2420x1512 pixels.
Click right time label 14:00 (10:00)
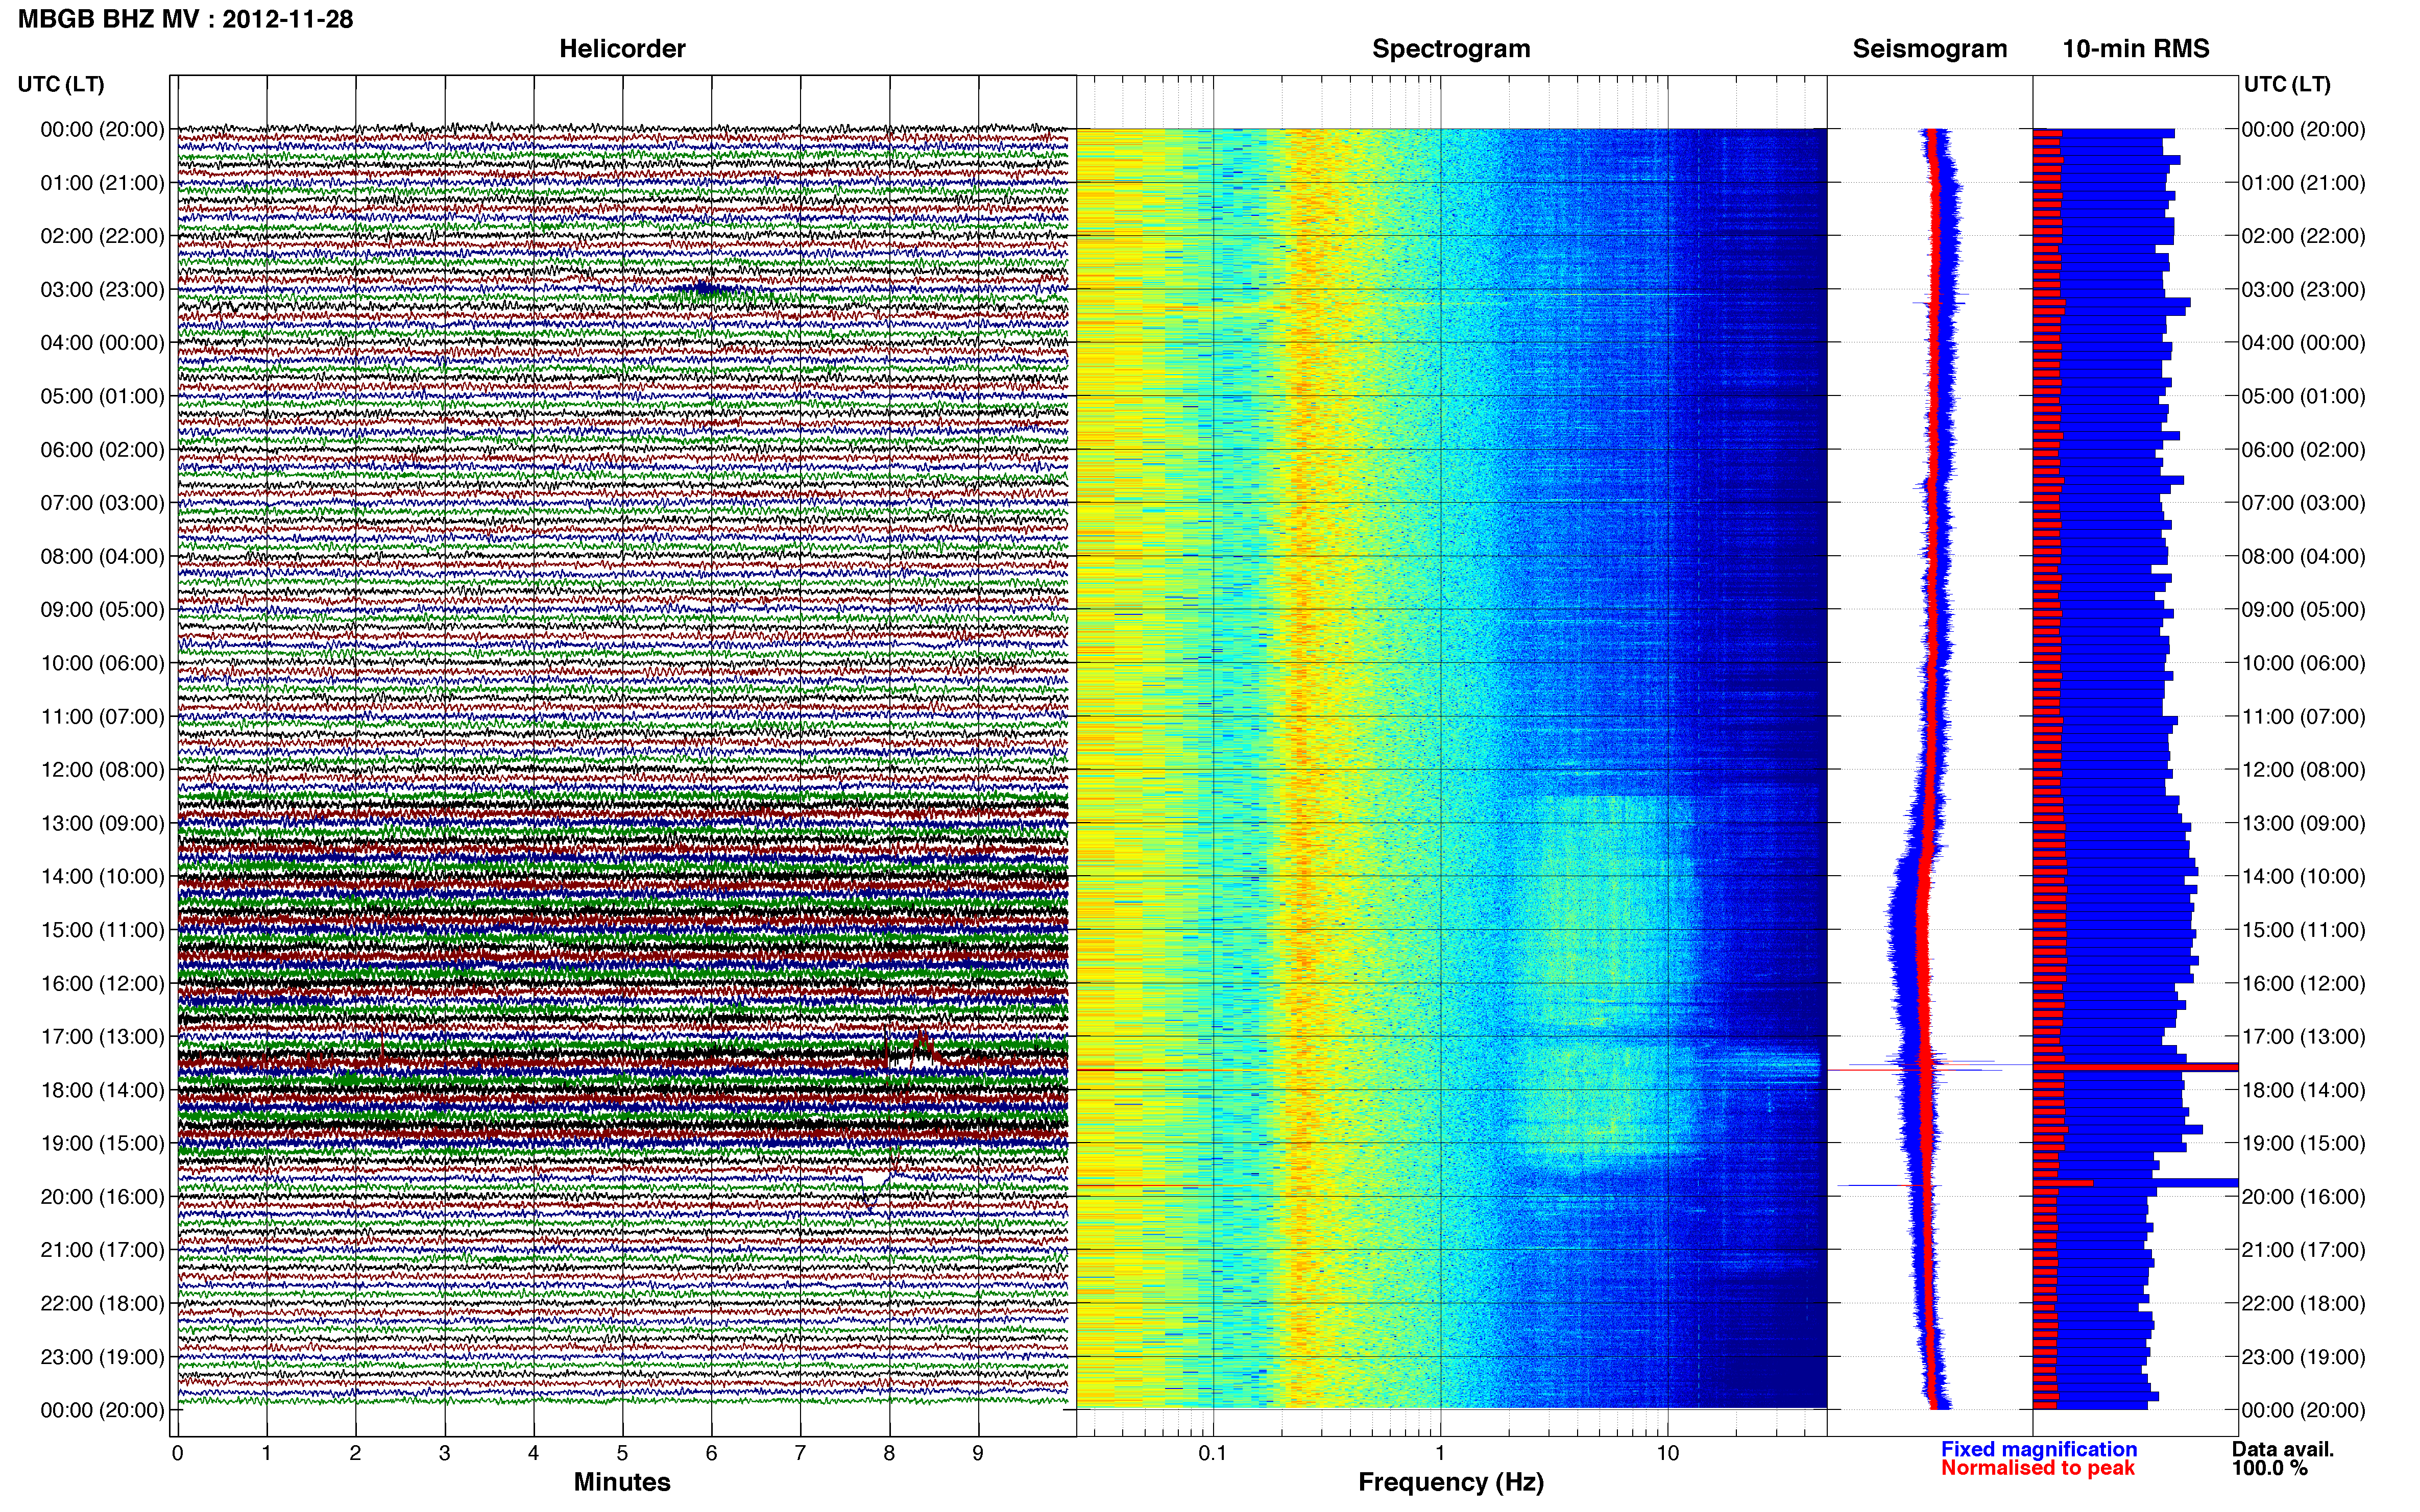pos(2304,876)
